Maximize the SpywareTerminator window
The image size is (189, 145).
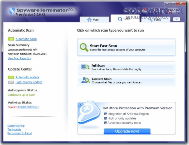[x=173, y=3]
